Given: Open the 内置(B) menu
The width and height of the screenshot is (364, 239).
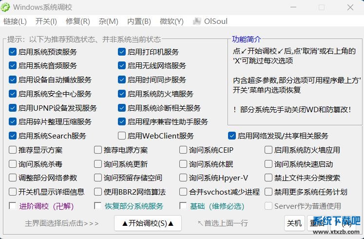Looking at the screenshot, I should tap(139, 21).
